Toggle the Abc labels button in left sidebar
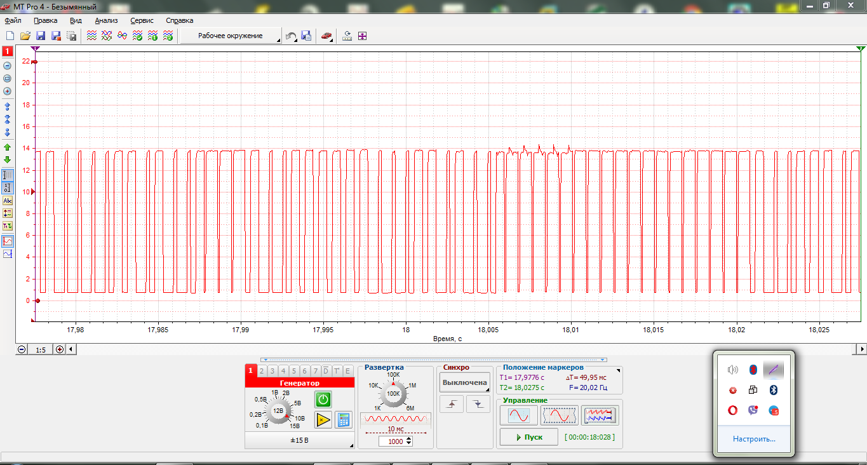867x465 pixels. coord(8,201)
